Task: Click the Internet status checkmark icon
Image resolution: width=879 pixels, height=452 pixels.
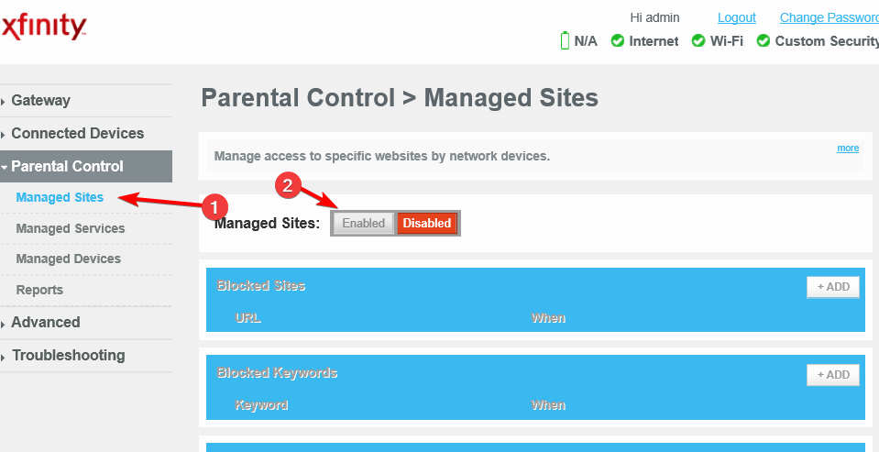Action: (617, 41)
